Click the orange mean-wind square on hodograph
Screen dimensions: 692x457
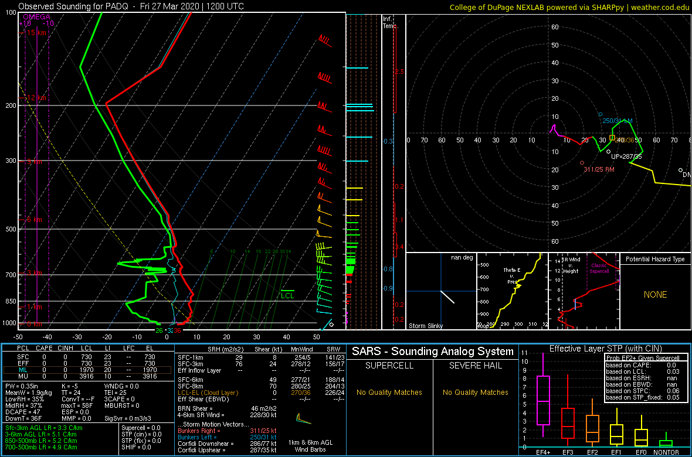click(x=612, y=138)
